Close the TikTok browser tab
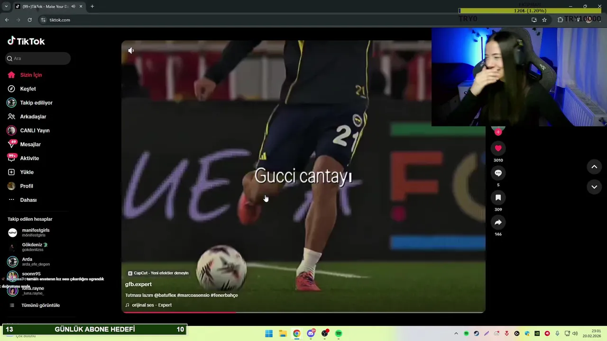This screenshot has width=607, height=341. pyautogui.click(x=81, y=7)
